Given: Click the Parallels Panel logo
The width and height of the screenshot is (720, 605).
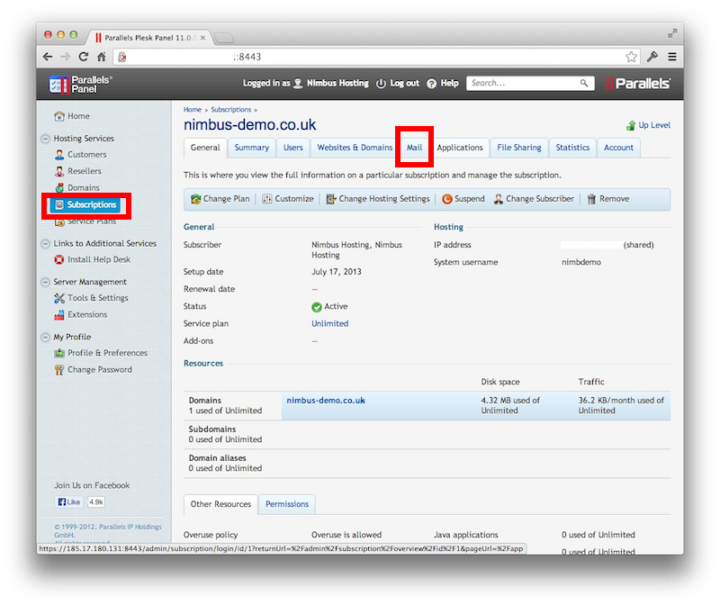Looking at the screenshot, I should [x=80, y=84].
